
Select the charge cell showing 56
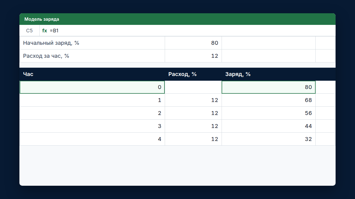(269, 113)
